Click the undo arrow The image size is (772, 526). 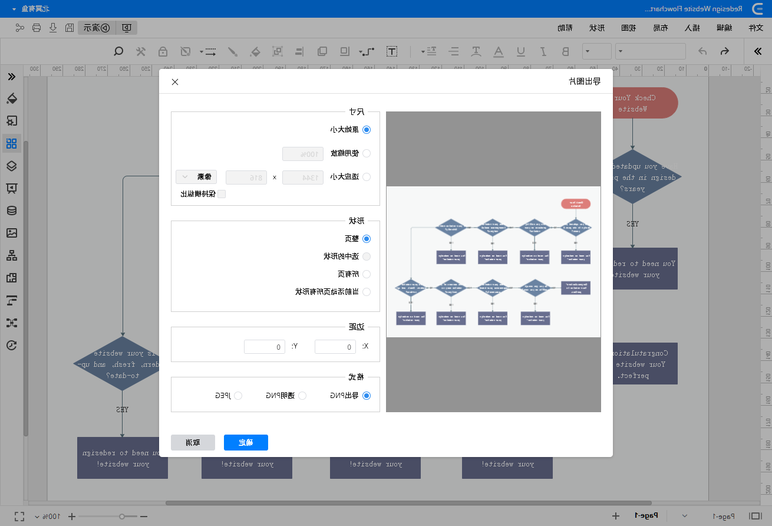(725, 51)
